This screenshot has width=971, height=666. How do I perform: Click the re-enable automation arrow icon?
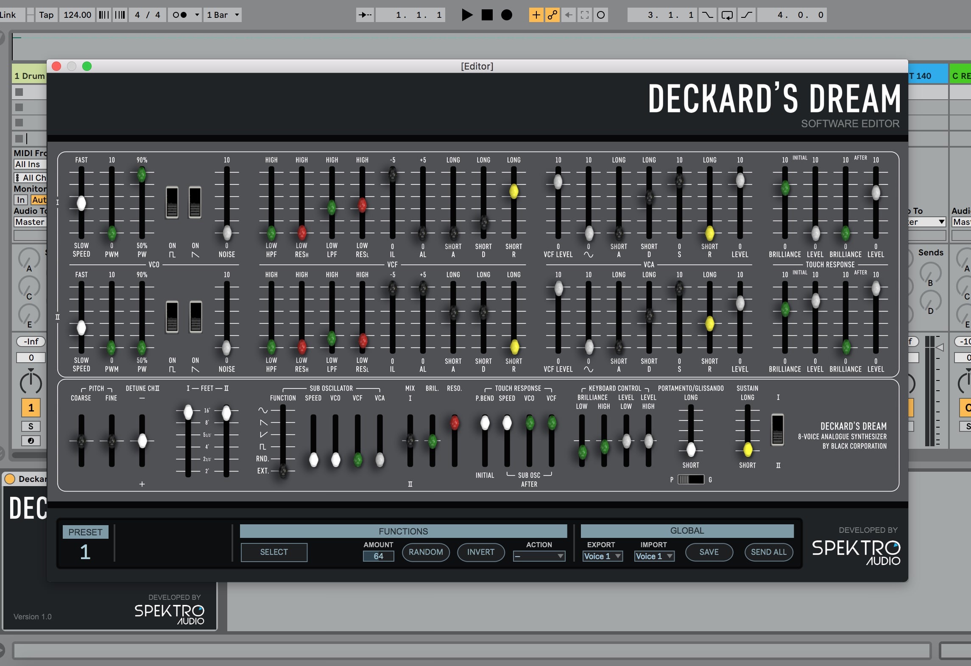pos(569,15)
